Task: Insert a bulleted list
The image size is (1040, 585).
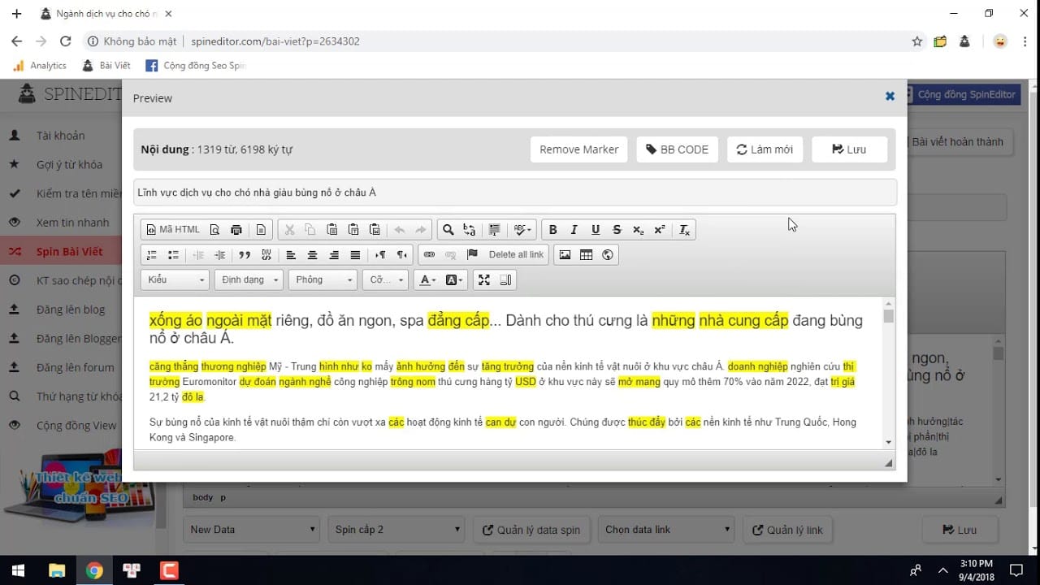Action: (x=172, y=255)
